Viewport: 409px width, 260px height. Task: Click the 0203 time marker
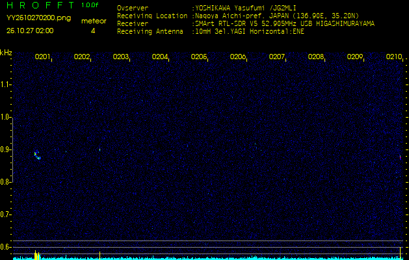coord(121,57)
